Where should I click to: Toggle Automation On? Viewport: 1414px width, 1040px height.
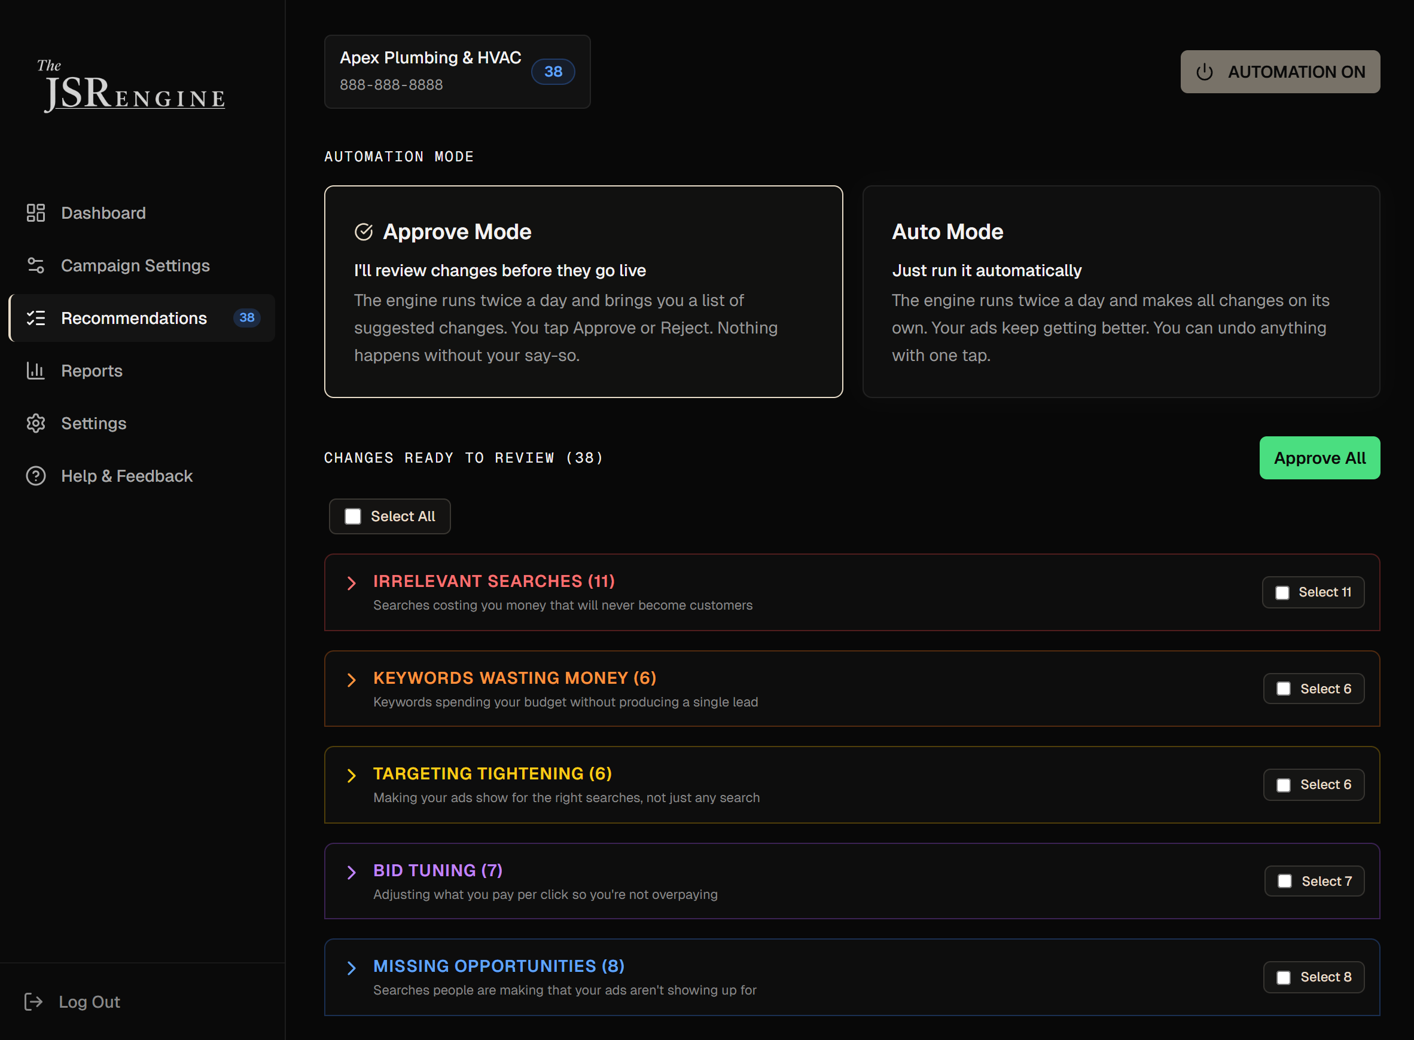[x=1279, y=72]
